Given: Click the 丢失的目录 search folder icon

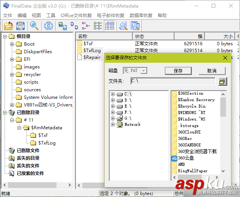Looking at the screenshot, I should [x=12, y=158].
